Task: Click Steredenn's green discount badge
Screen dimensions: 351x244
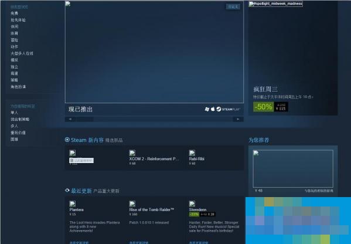Action: [x=194, y=215]
